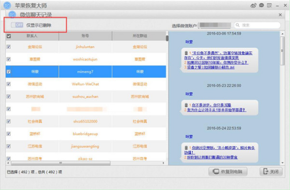Click the magnifier search icon
This screenshot has width=290, height=190.
click(238, 25)
